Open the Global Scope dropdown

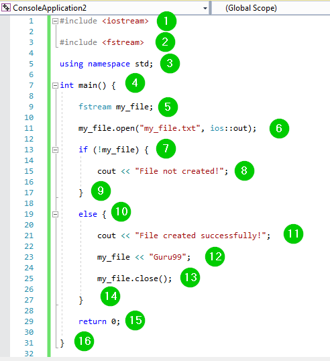click(270, 8)
